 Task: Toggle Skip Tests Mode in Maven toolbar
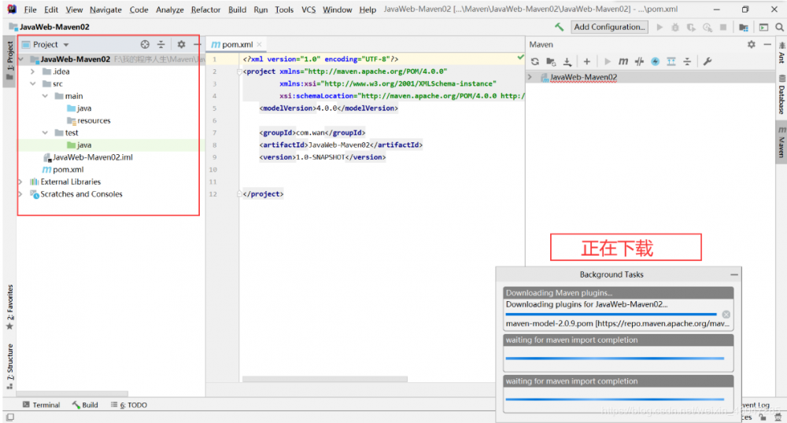click(655, 61)
